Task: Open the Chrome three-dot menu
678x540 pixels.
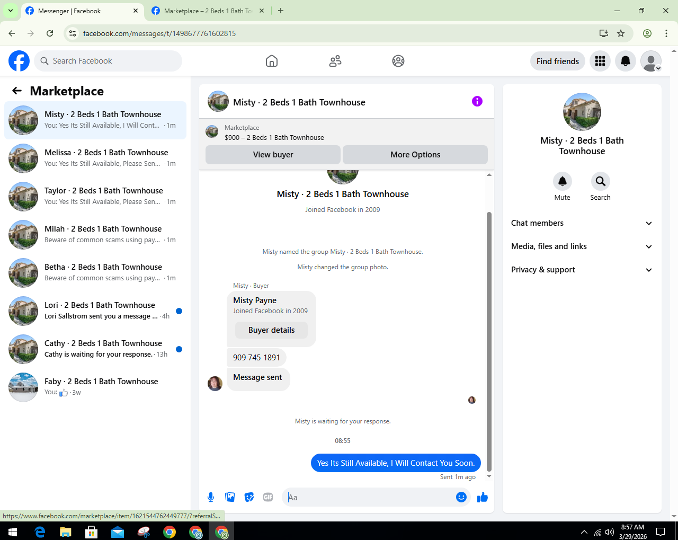Action: (x=666, y=33)
